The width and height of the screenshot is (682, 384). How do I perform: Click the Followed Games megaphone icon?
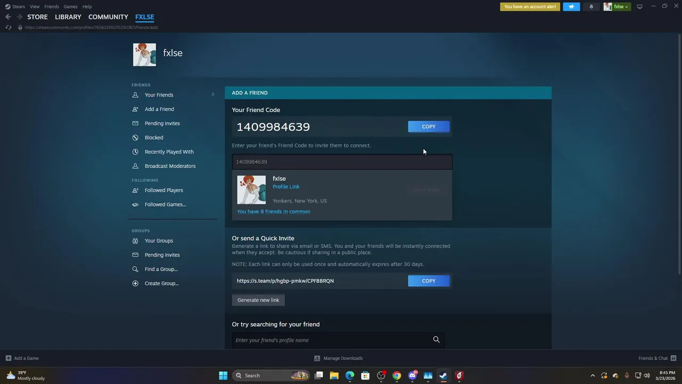tap(135, 204)
